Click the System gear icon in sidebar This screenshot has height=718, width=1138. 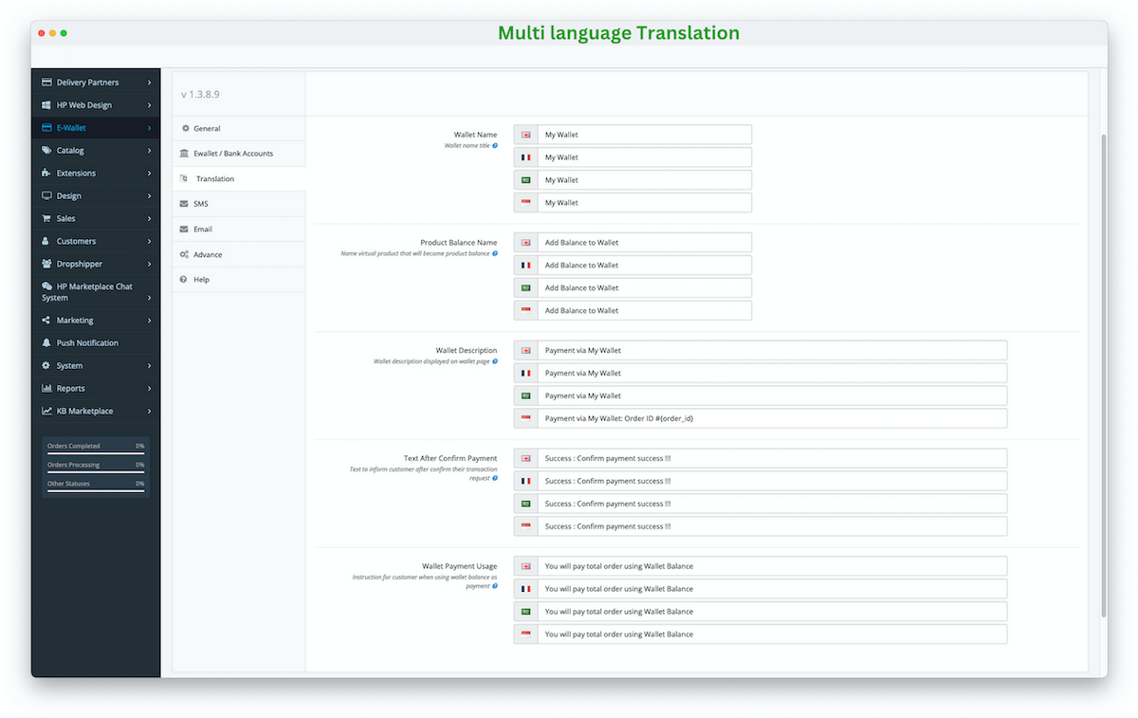pos(46,365)
